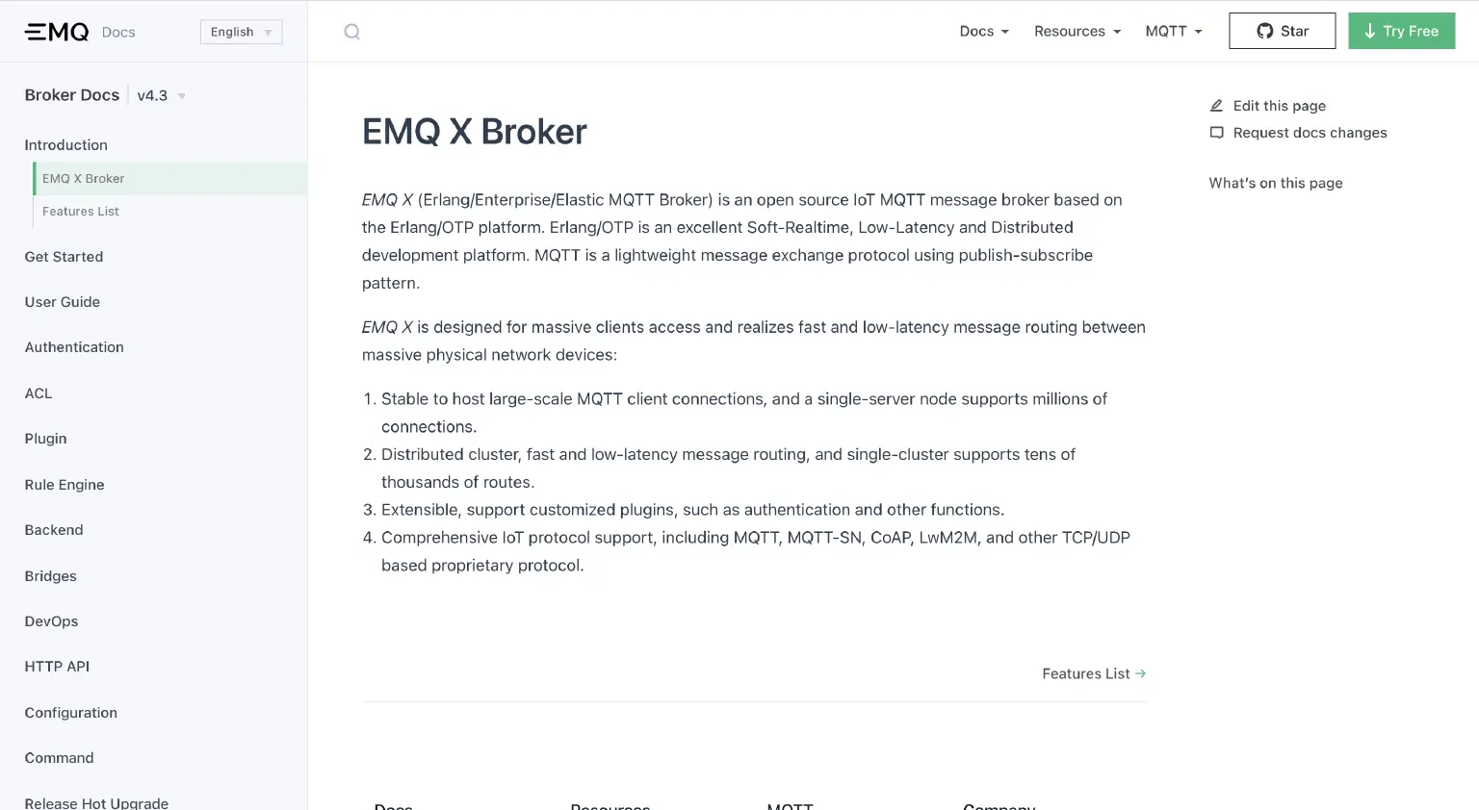
Task: Click the Features List next arrow
Action: click(x=1141, y=673)
